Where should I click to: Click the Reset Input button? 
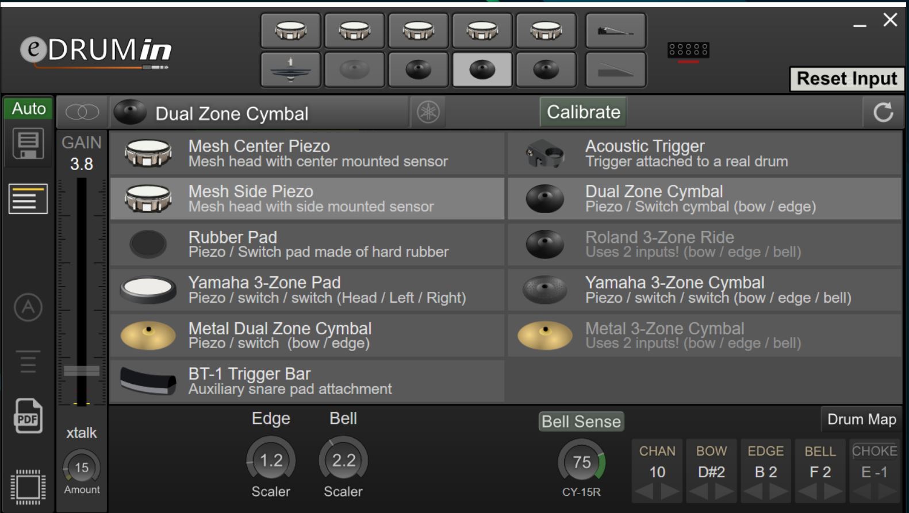847,79
